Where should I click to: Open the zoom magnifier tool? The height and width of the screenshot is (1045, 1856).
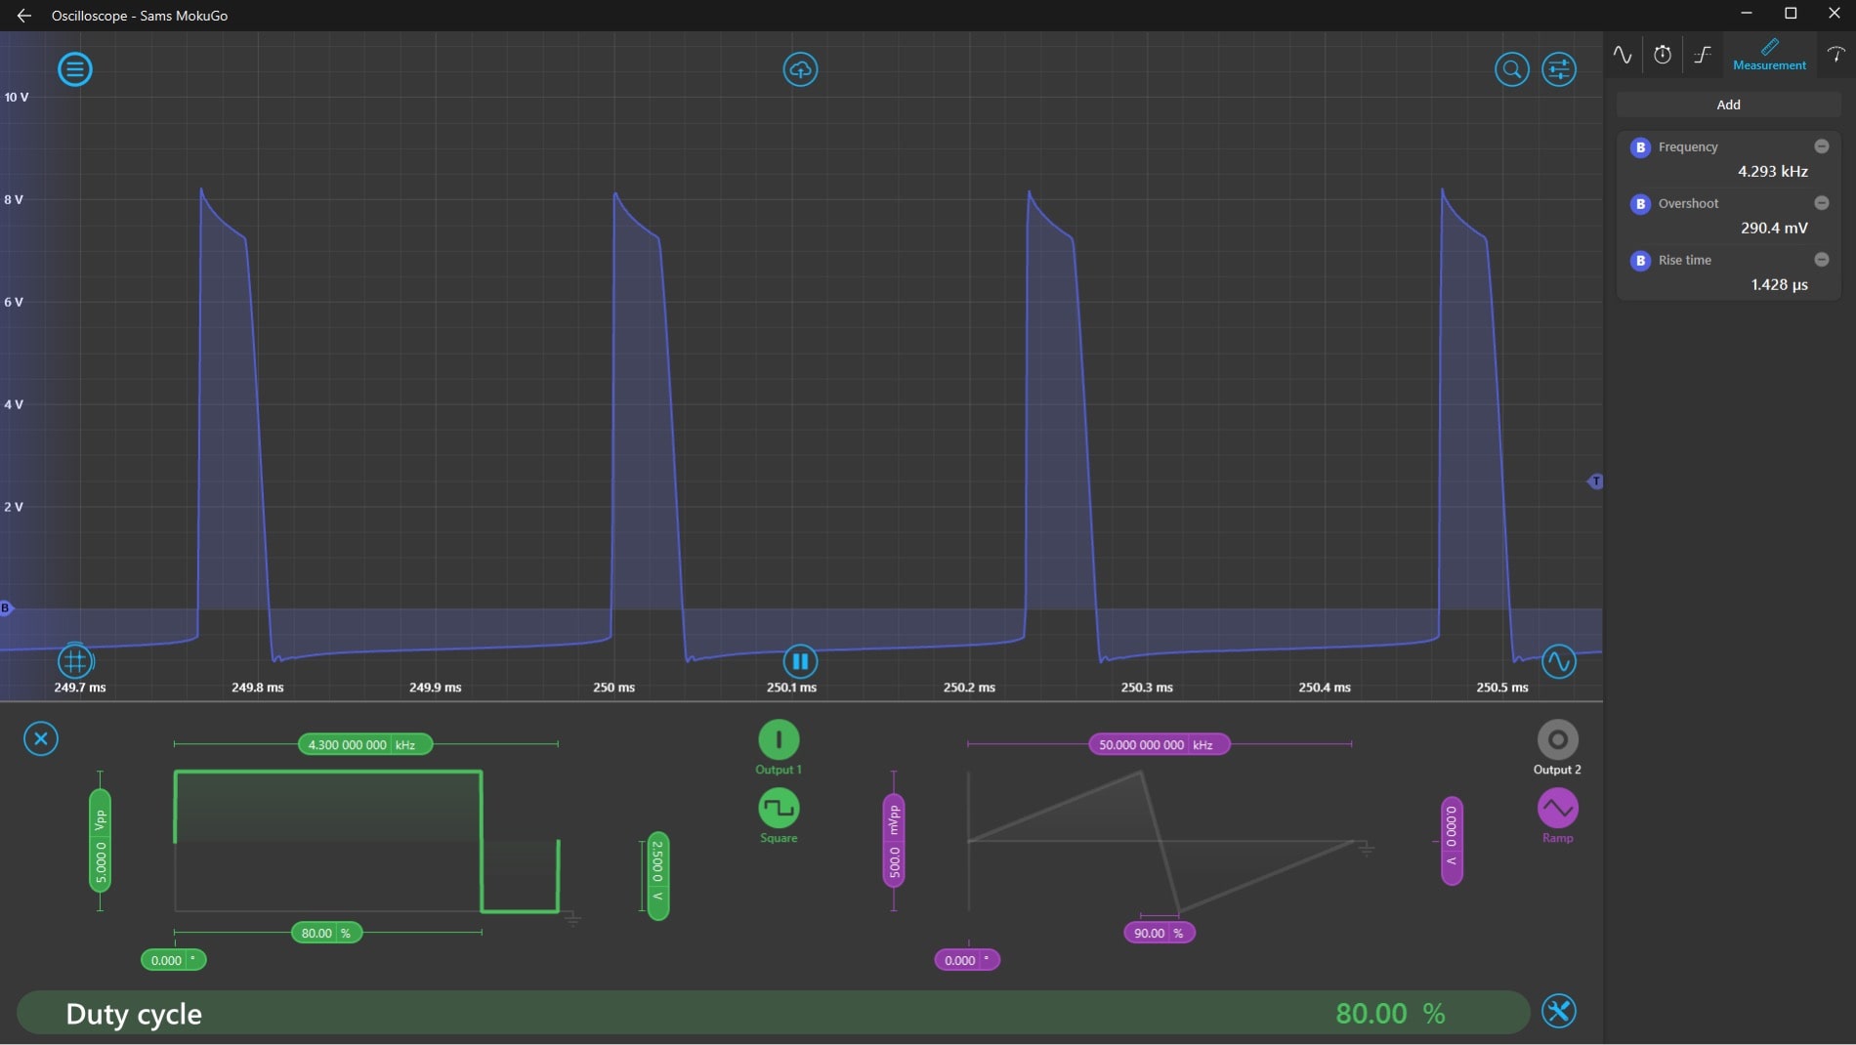coord(1511,69)
